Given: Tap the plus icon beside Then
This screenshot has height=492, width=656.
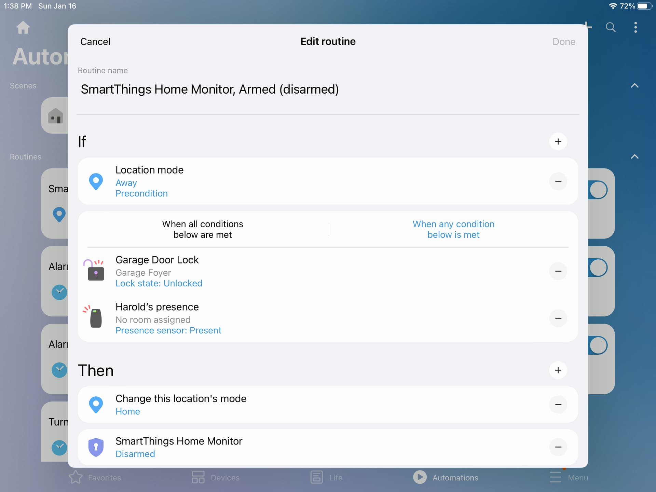Looking at the screenshot, I should (x=558, y=370).
